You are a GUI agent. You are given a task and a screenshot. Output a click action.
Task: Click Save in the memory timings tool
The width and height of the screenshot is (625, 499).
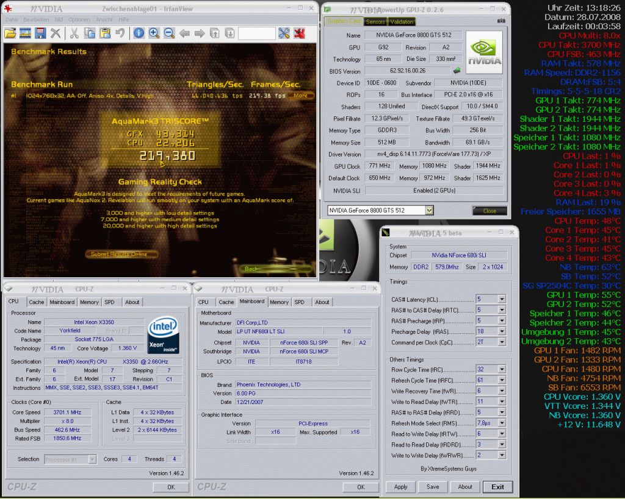433,487
